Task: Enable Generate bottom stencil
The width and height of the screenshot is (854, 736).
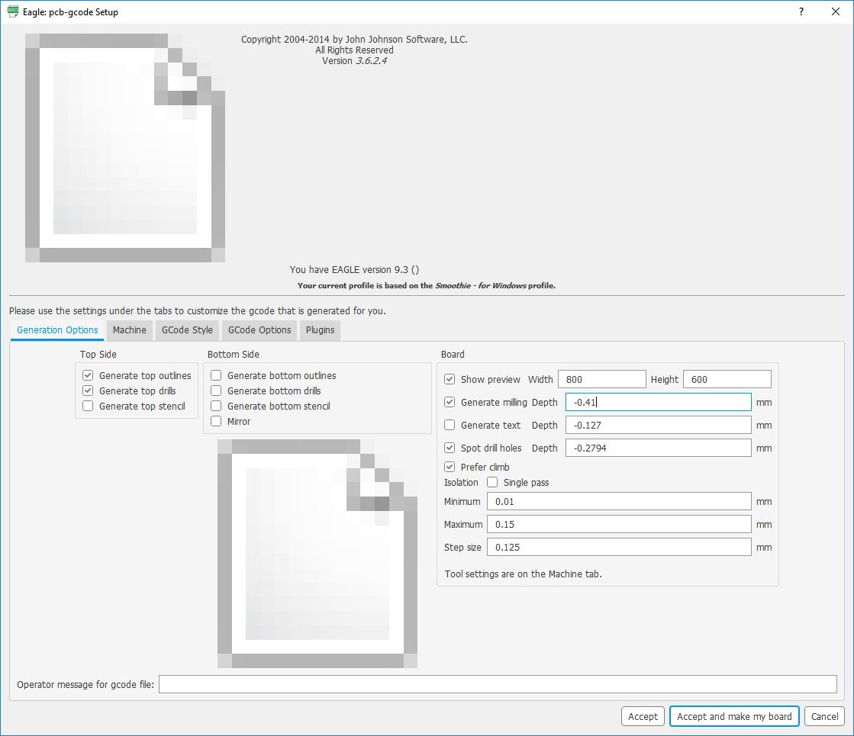Action: [x=216, y=406]
